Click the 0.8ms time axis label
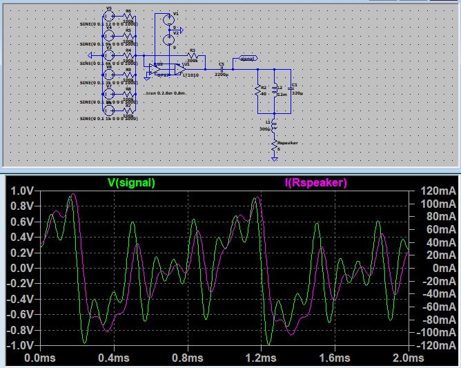Image resolution: width=461 pixels, height=368 pixels. (188, 358)
